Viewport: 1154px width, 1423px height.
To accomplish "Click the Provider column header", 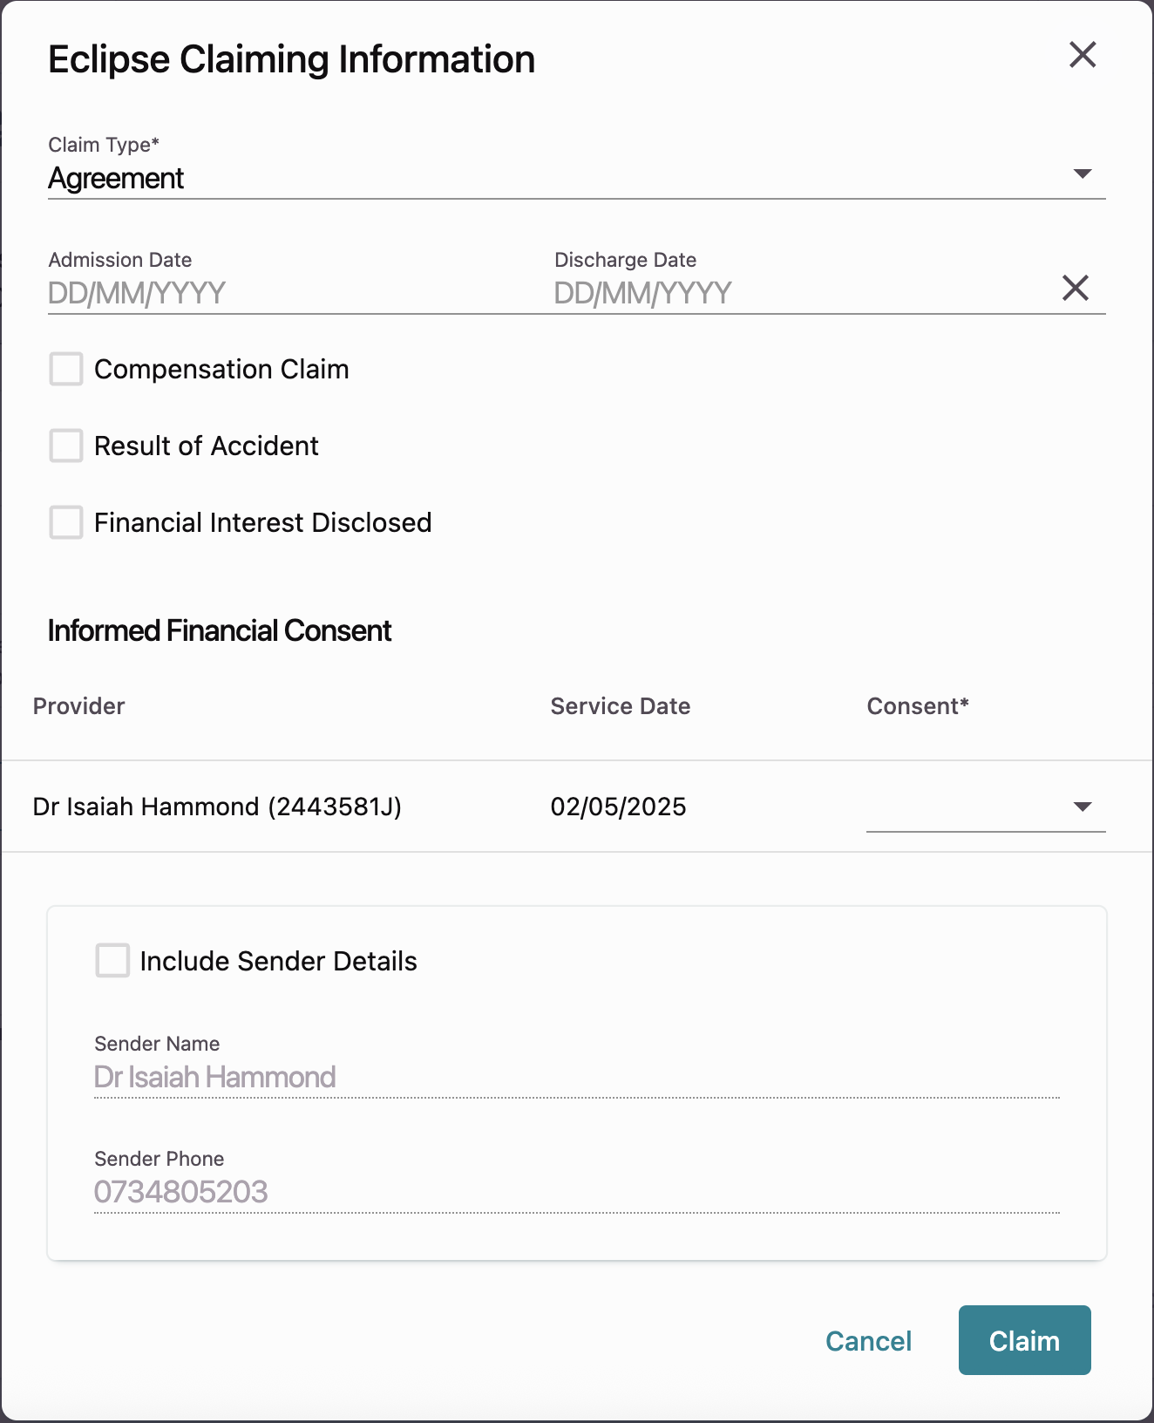I will 78,706.
